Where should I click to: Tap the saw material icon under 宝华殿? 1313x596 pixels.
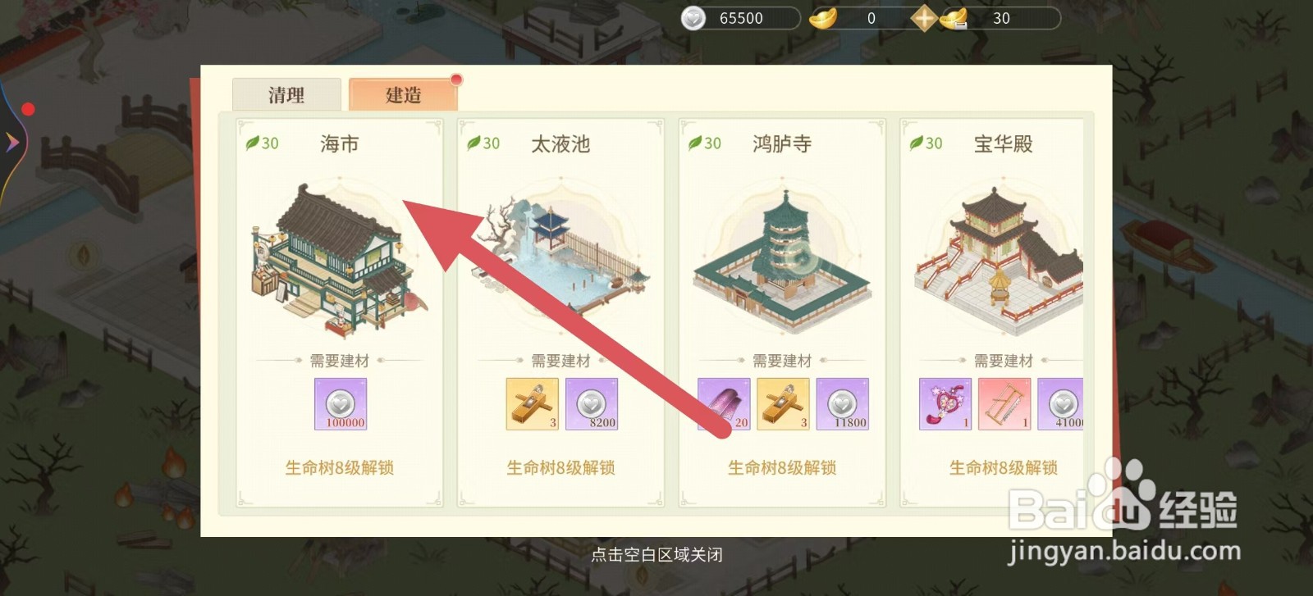click(1004, 404)
